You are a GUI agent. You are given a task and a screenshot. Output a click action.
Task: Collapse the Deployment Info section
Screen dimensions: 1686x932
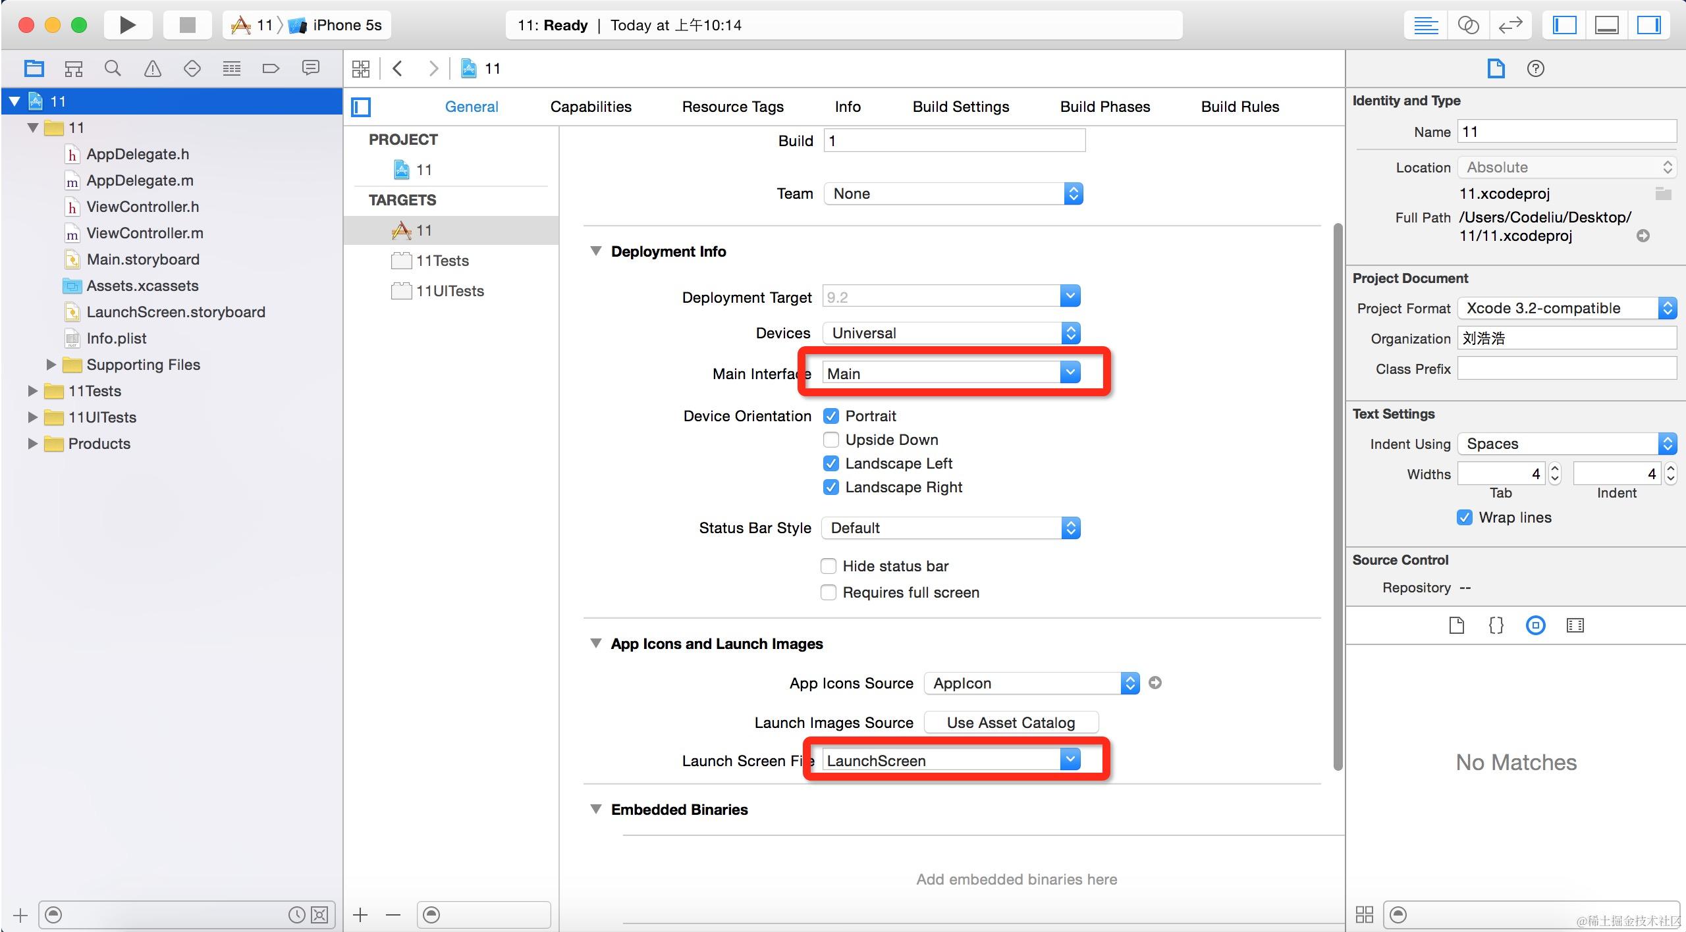tap(596, 251)
